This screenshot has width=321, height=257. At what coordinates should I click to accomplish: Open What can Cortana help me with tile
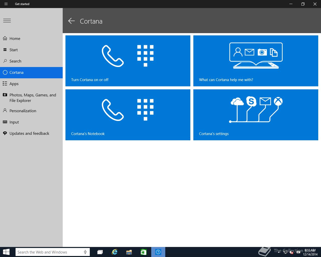click(x=256, y=61)
